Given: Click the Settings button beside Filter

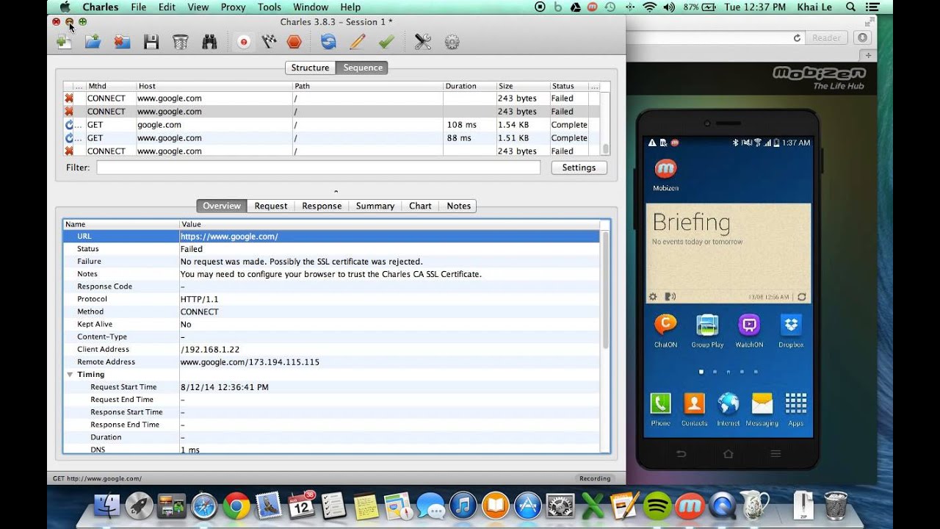Looking at the screenshot, I should coord(579,168).
